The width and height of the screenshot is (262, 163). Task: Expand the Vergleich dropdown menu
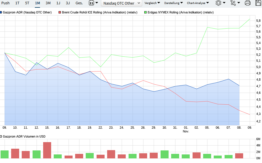pyautogui.click(x=152, y=3)
